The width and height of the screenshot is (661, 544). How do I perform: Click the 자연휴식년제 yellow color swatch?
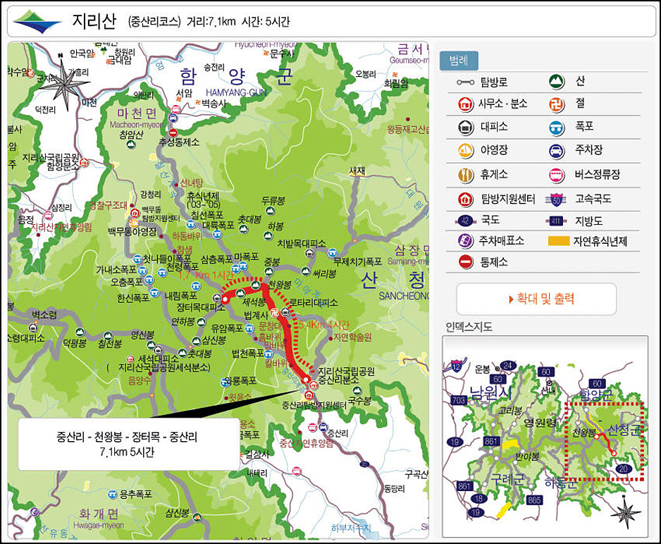tap(559, 241)
